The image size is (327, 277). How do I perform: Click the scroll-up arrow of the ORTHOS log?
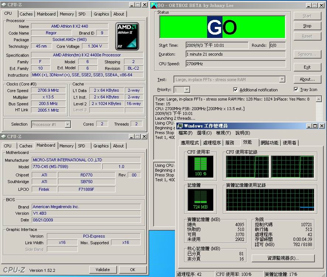[x=319, y=99]
